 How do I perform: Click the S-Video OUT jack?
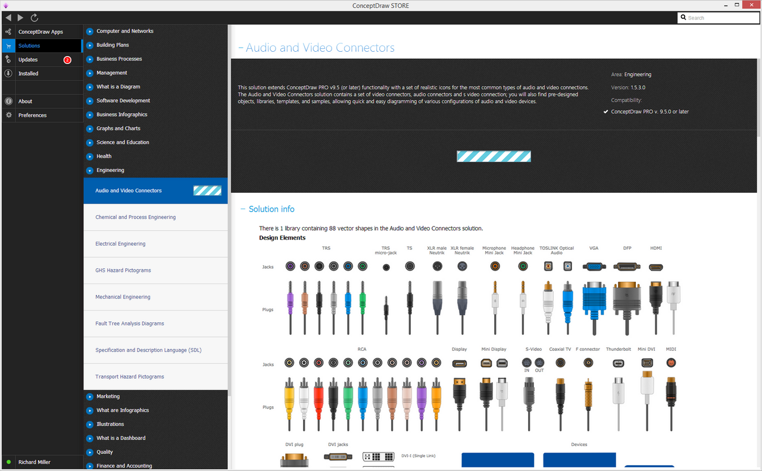click(539, 362)
